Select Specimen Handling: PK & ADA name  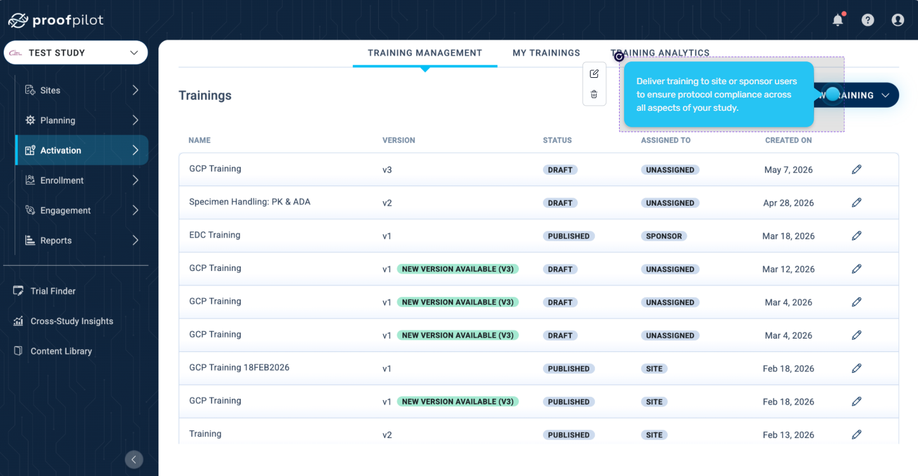250,202
